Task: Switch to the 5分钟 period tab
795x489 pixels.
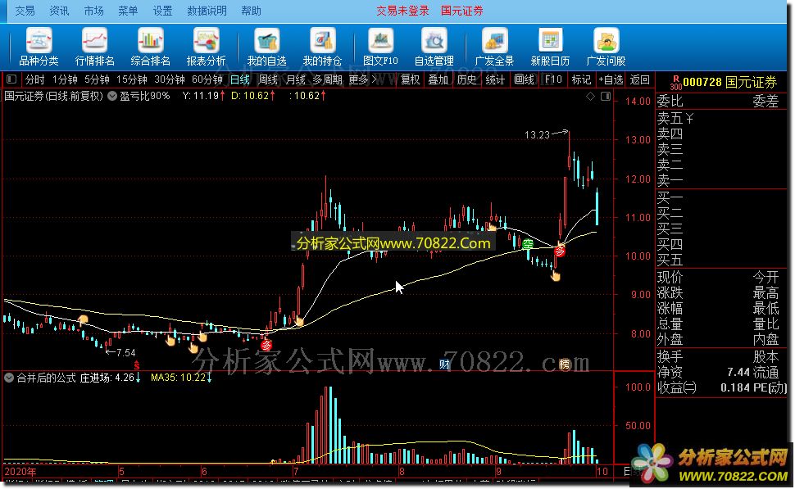Action: click(97, 79)
